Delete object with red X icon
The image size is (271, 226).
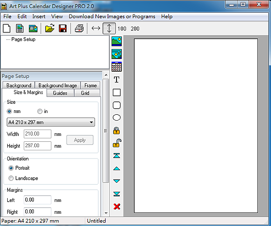click(117, 207)
